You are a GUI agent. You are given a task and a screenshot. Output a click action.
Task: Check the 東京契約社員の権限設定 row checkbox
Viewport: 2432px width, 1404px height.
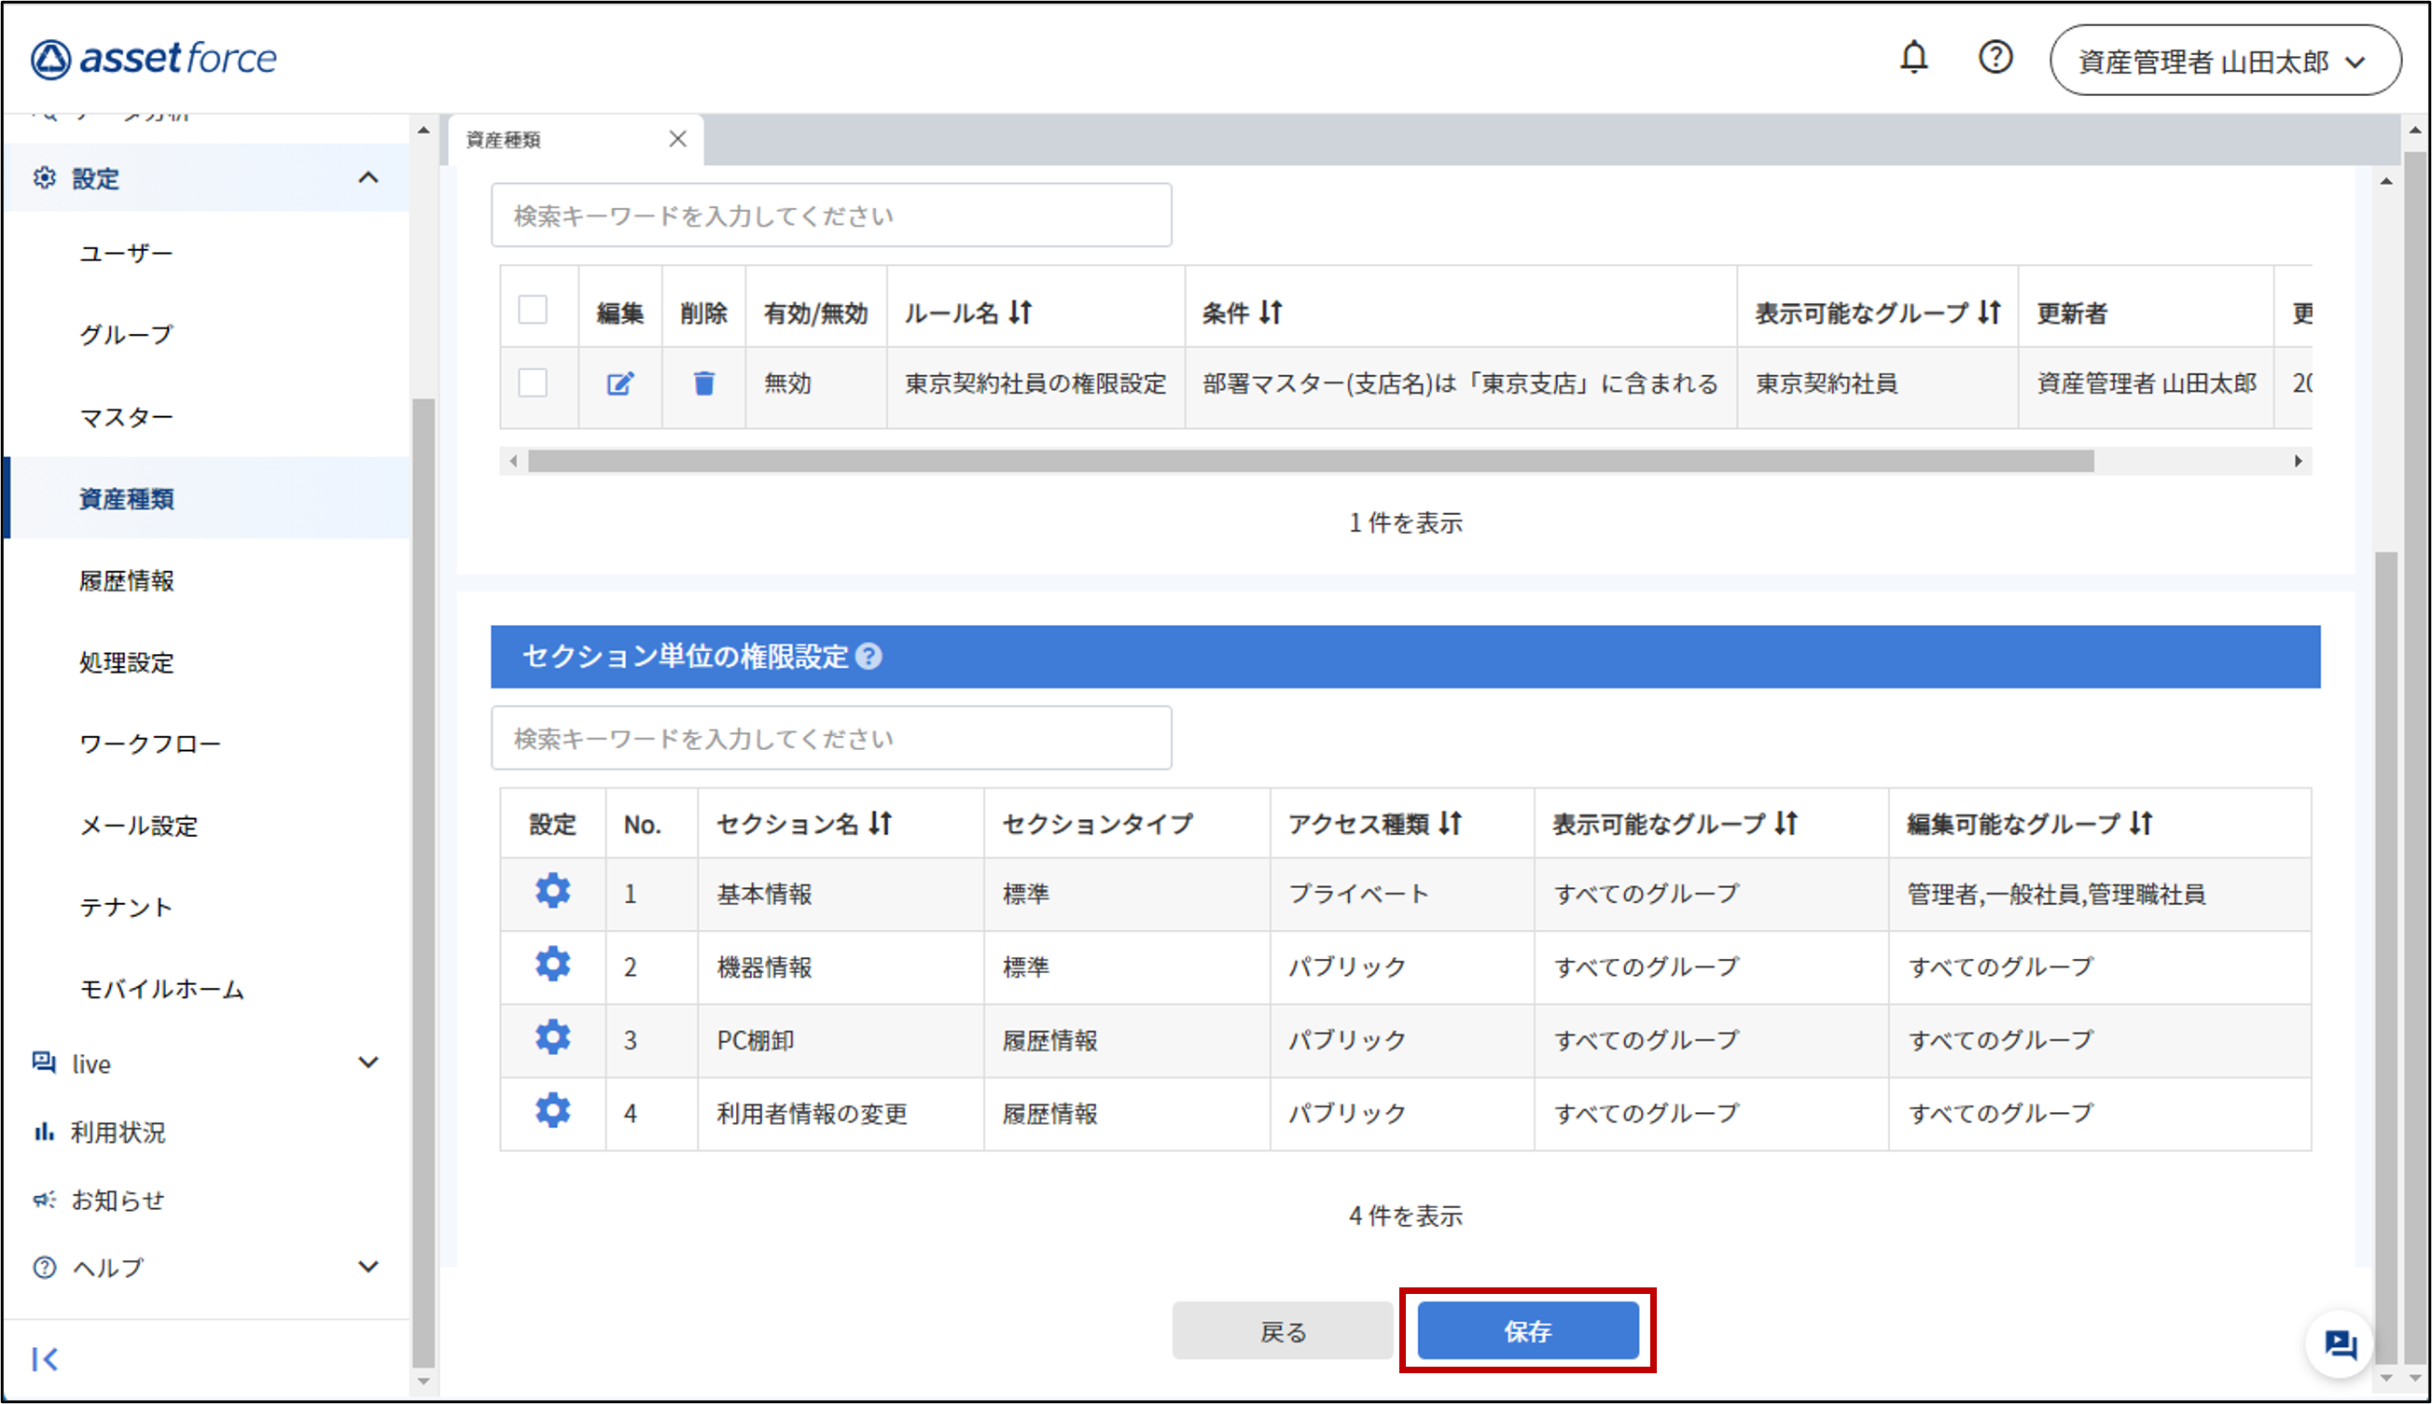(533, 382)
